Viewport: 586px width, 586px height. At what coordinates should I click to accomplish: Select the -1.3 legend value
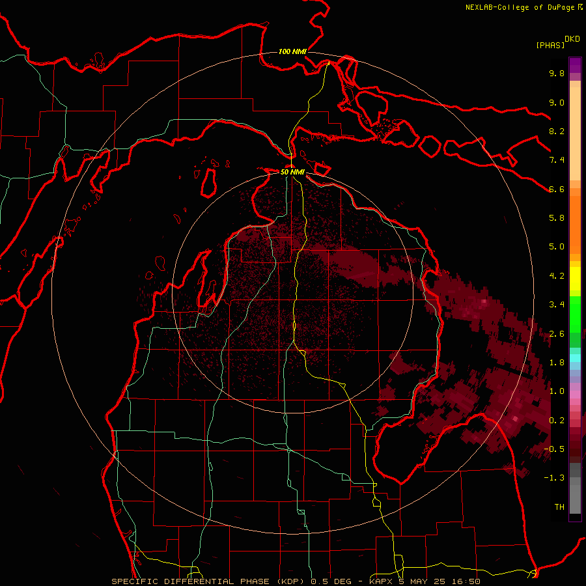(554, 478)
